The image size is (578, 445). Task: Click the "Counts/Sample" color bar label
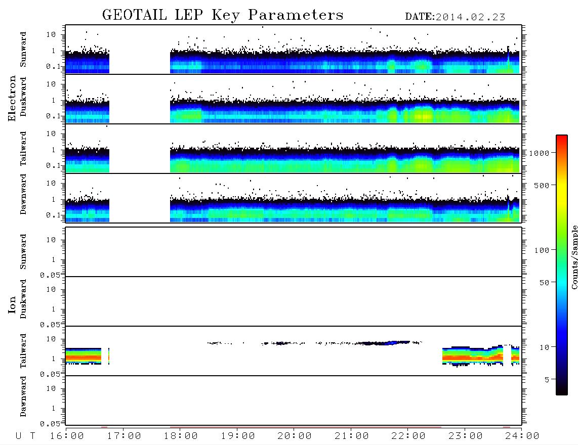tap(574, 257)
